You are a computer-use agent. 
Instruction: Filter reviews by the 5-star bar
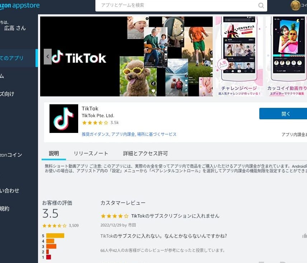coord(55,236)
